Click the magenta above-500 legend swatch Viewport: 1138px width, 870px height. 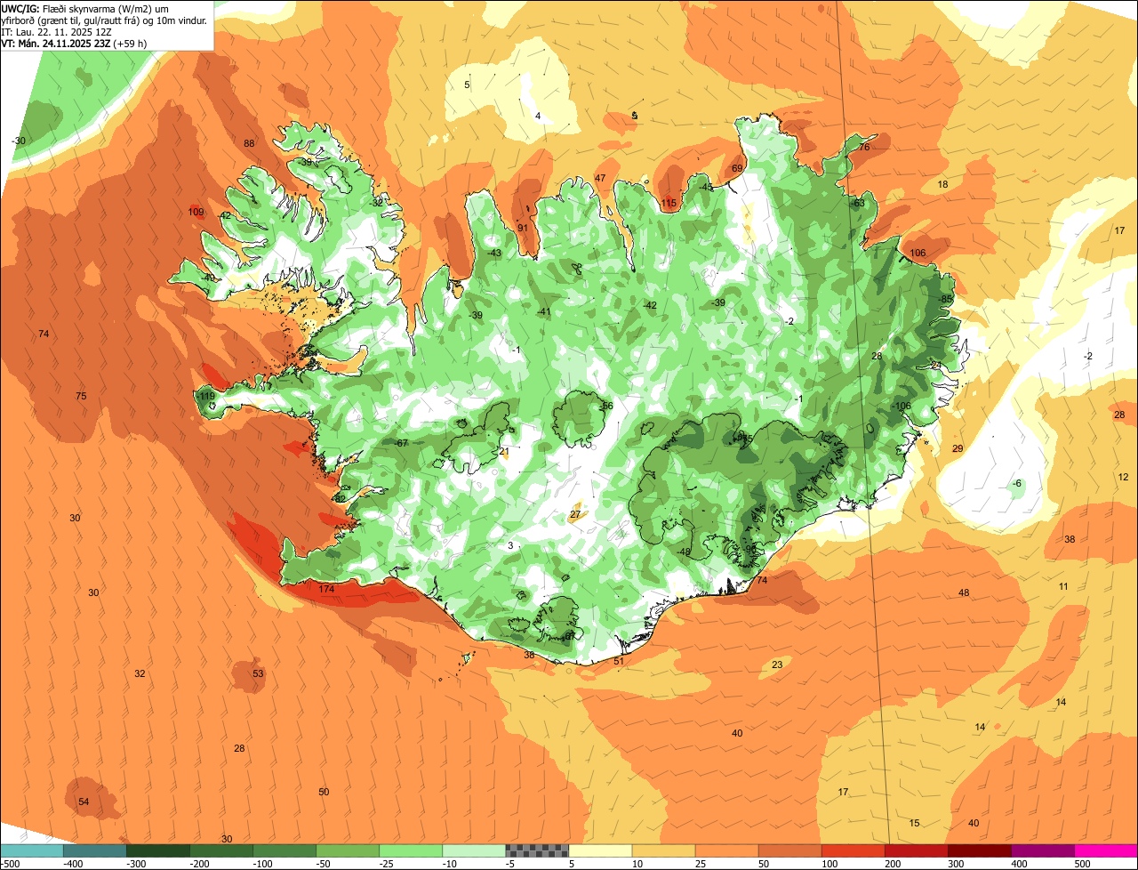[1106, 850]
